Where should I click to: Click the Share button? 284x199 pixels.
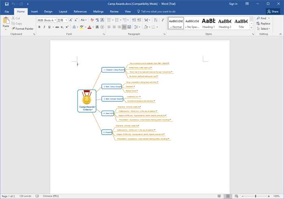tap(273, 12)
